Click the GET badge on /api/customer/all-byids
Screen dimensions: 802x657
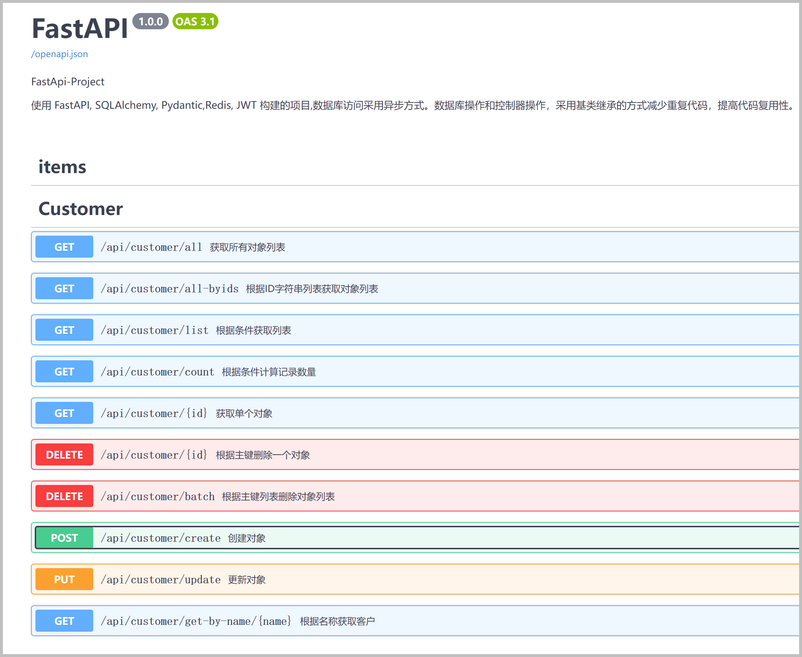click(64, 288)
